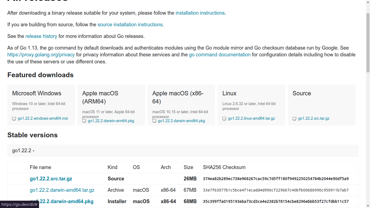Click the 67MB size cell
This screenshot has width=370, height=208.
coord(190,190)
